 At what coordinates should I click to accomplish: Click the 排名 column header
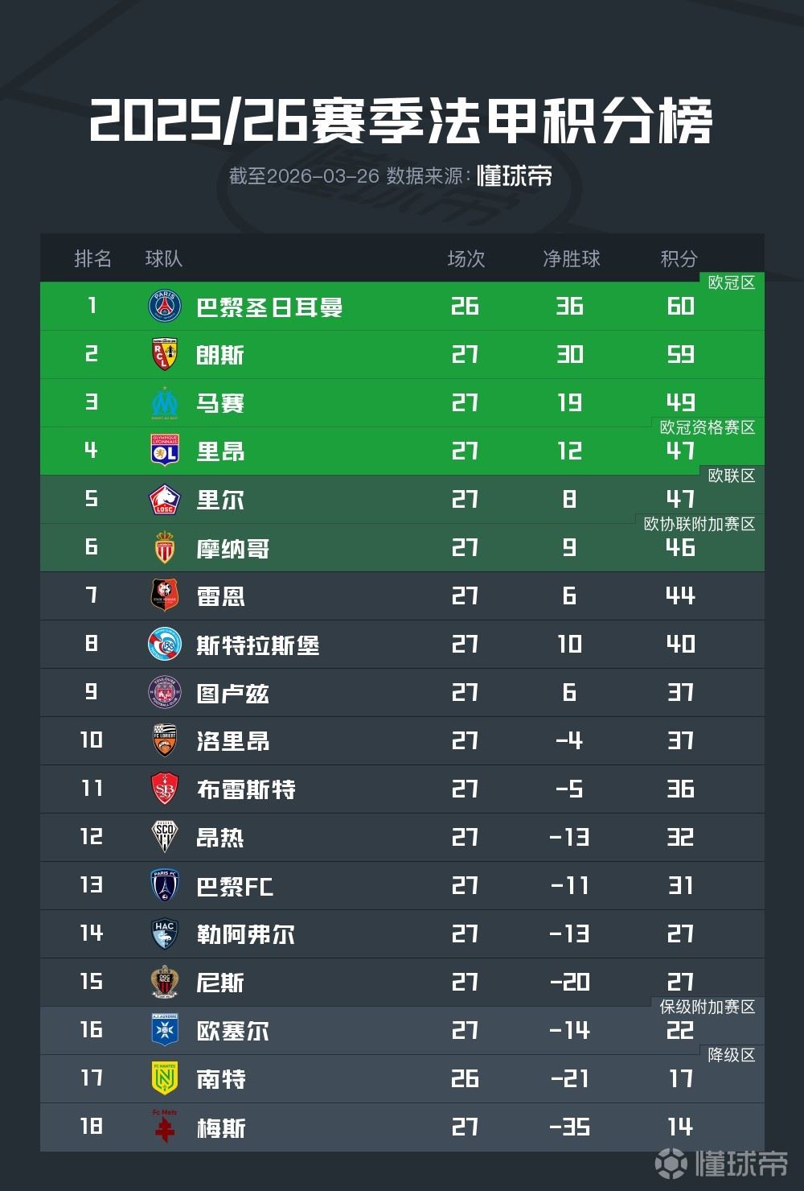(92, 258)
